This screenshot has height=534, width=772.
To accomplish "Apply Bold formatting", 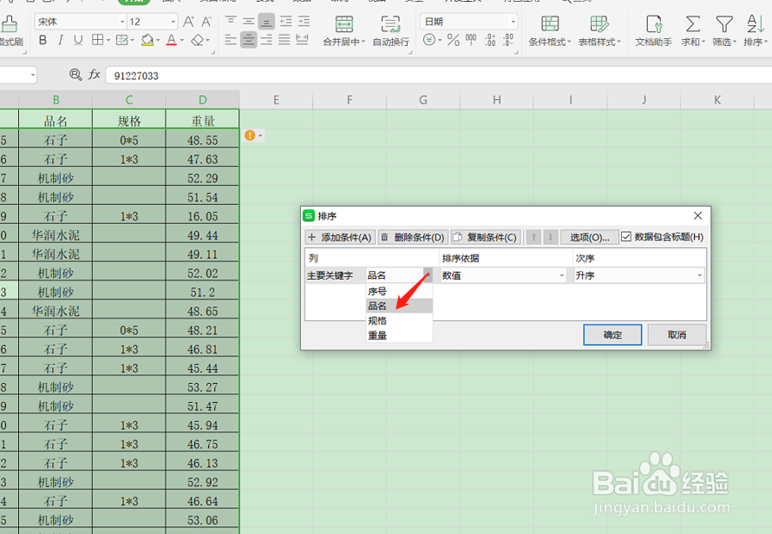I will pyautogui.click(x=43, y=40).
